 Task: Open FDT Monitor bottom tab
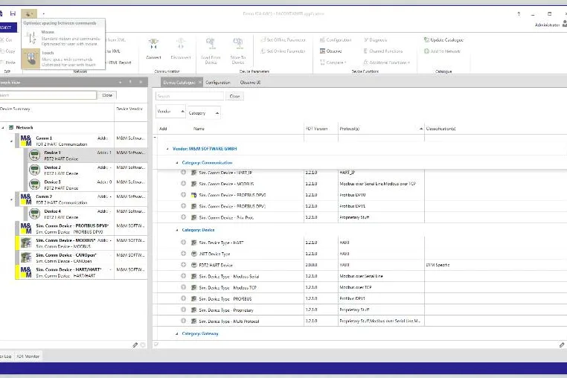coord(28,356)
